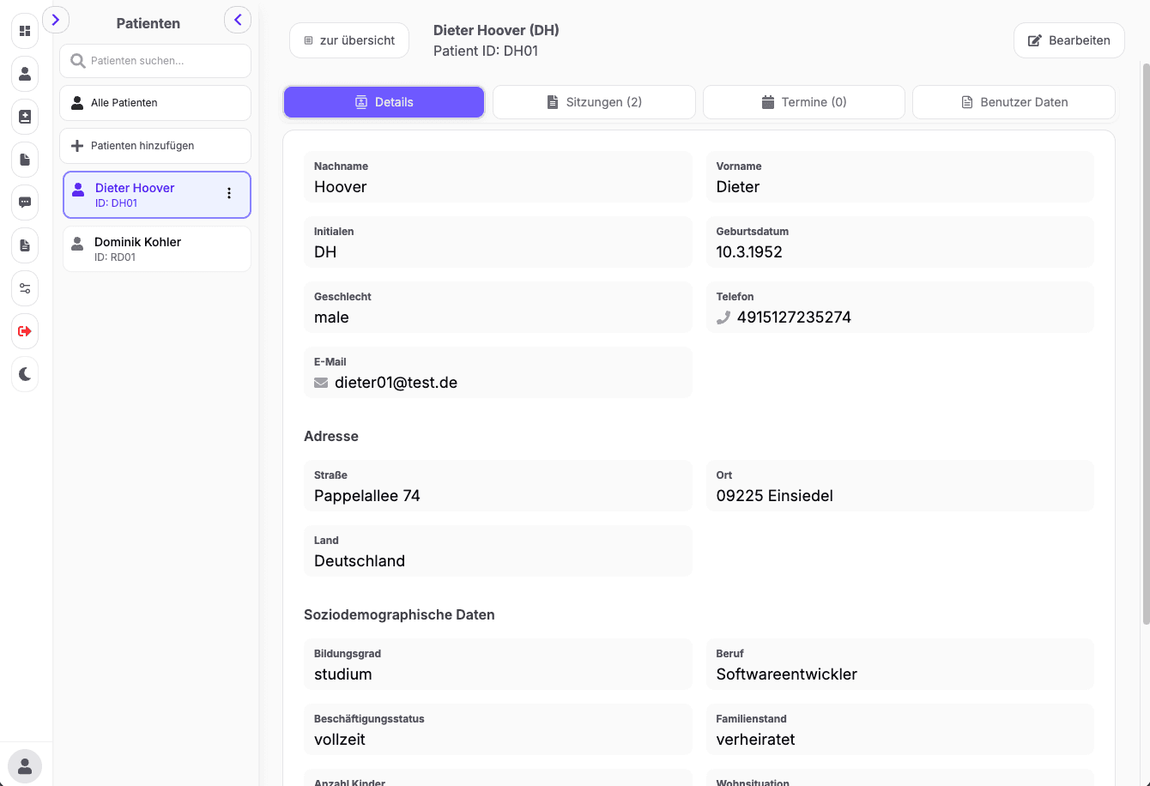1150x786 pixels.
Task: Switch to the Termine (0) tab
Action: pos(803,102)
